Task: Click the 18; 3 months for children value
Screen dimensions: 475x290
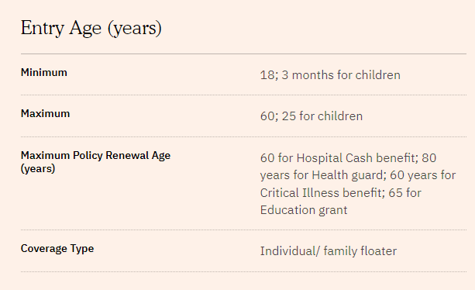Action: pos(330,75)
